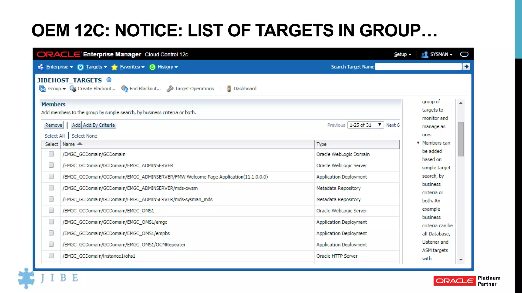Open the Targets menu

(96, 67)
